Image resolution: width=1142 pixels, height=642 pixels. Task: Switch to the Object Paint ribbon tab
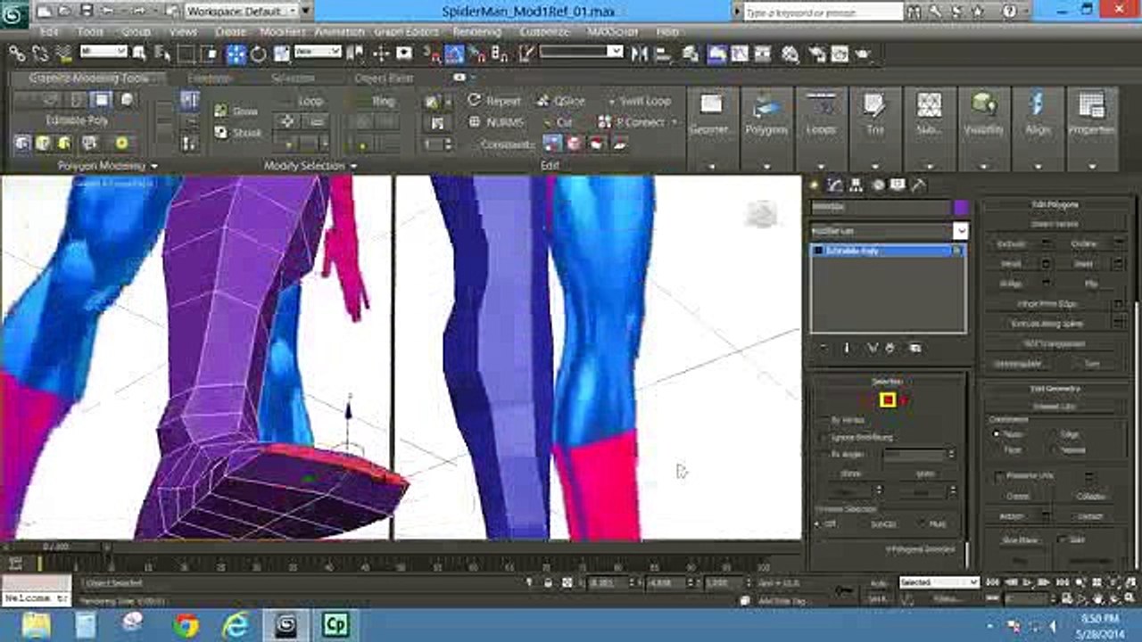(384, 78)
